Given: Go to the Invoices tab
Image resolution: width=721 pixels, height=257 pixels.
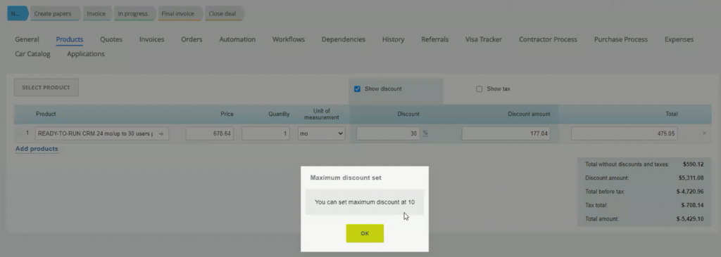Looking at the screenshot, I should (x=152, y=39).
